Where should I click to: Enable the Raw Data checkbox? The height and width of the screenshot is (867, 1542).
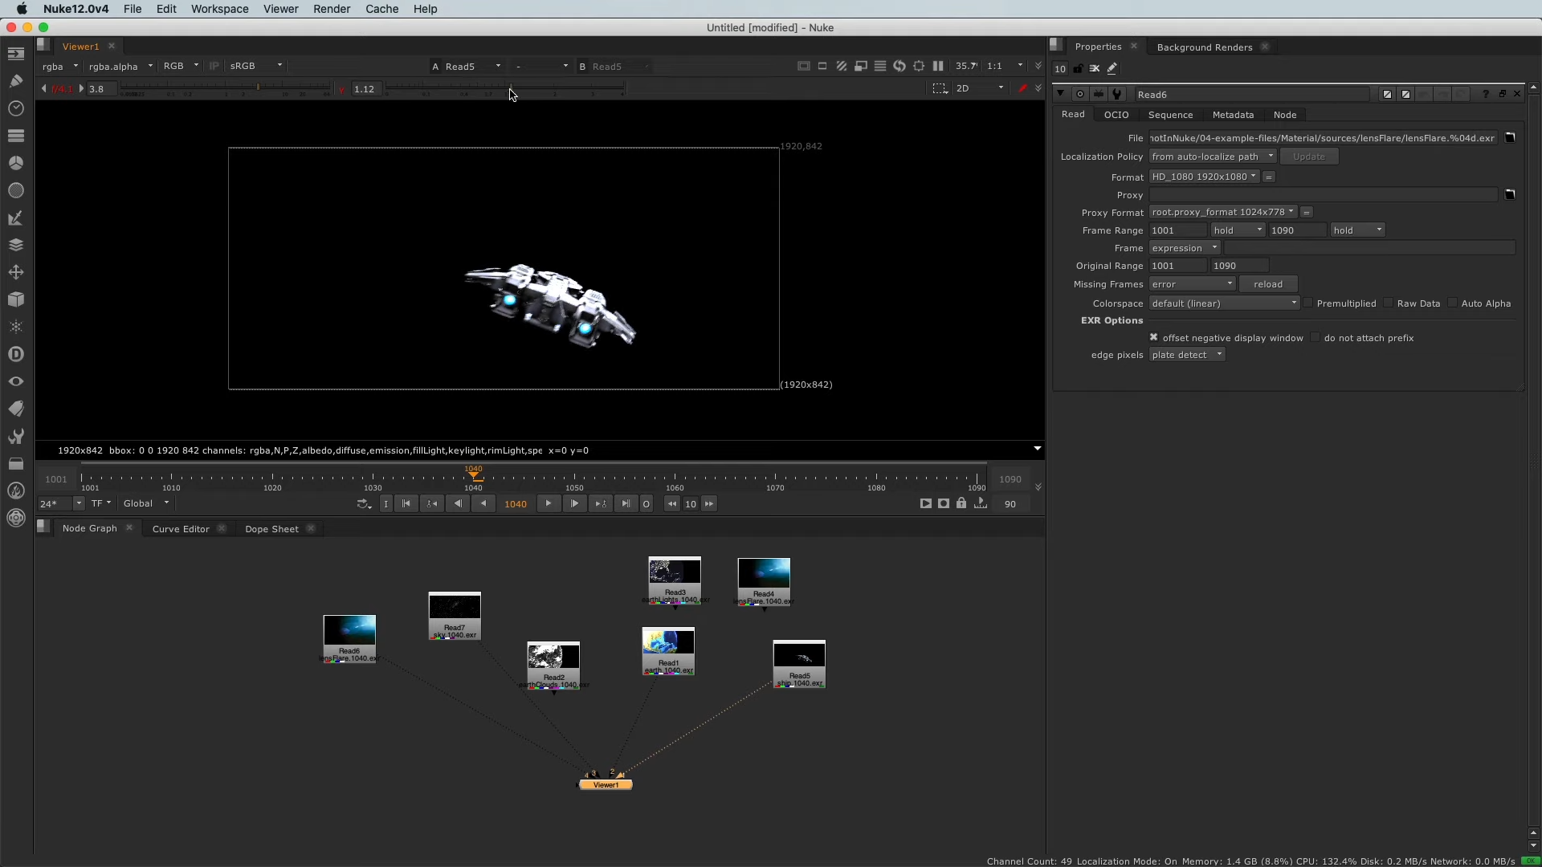[1389, 303]
